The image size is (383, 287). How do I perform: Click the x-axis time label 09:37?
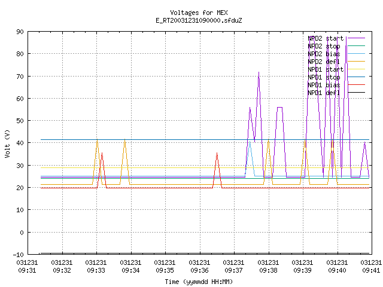[234, 270]
